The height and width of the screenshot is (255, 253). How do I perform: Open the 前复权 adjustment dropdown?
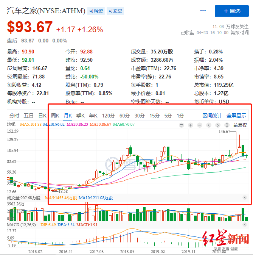[240, 125]
